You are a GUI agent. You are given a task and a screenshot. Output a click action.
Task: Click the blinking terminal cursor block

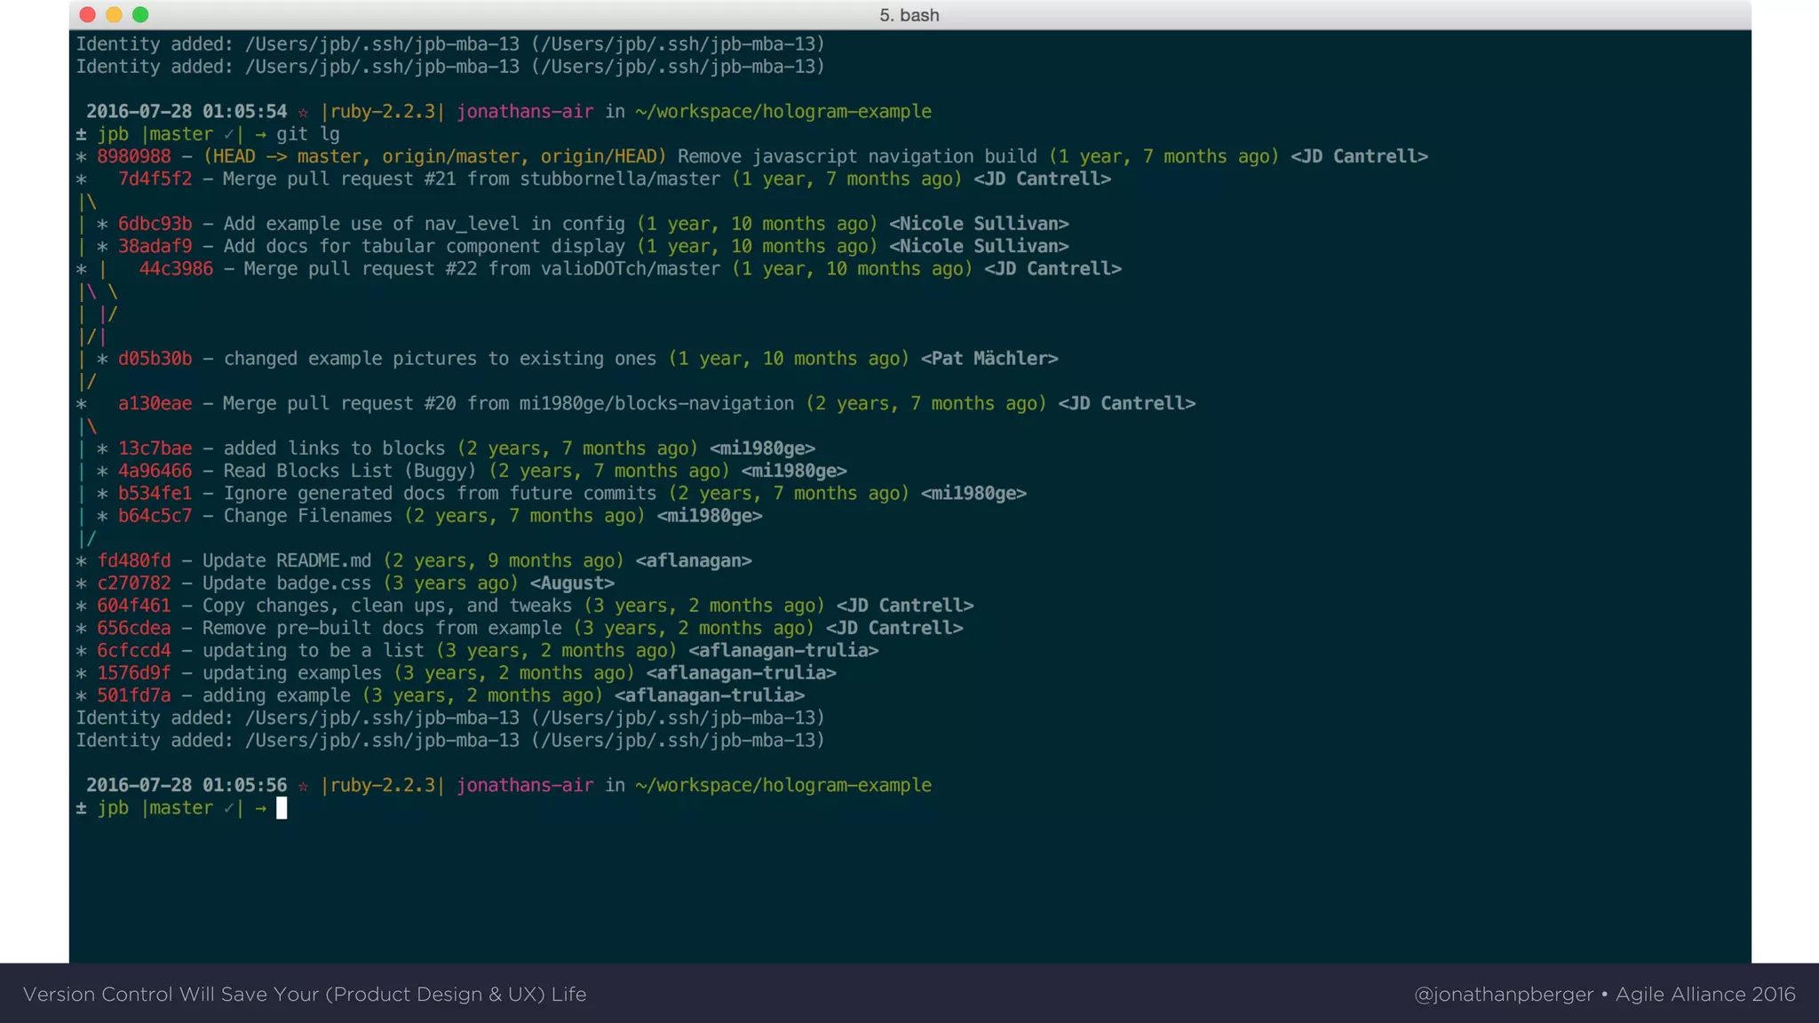[x=282, y=808]
